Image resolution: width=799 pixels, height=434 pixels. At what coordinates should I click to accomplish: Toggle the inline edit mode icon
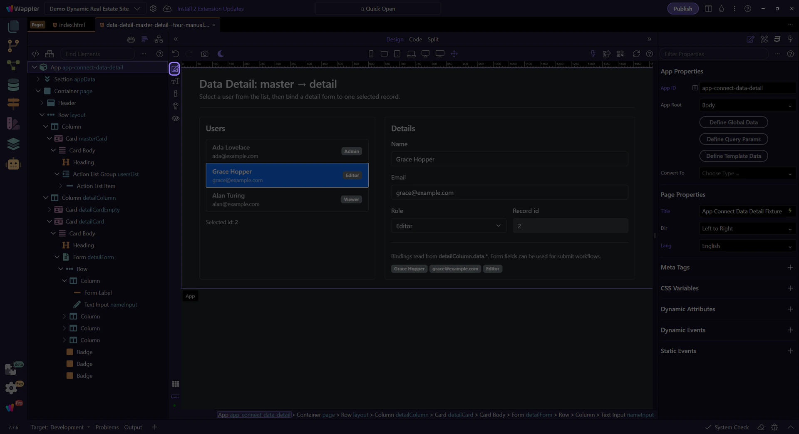point(175,69)
